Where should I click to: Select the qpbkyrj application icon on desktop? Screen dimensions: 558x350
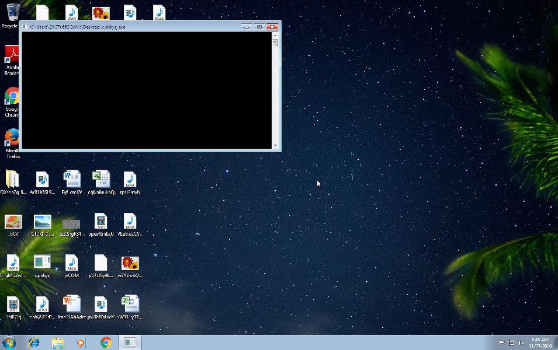pos(42,264)
